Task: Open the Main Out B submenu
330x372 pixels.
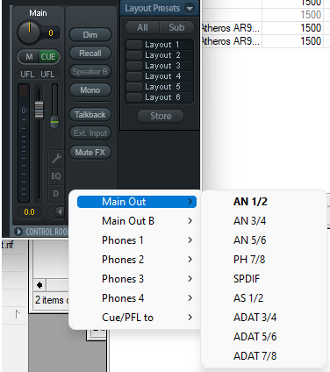Action: tap(137, 221)
